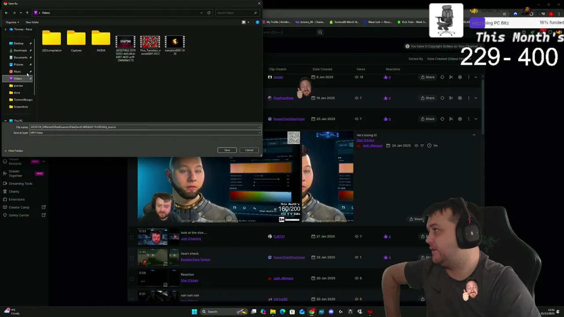The width and height of the screenshot is (564, 317).
Task: Tick checkbox for Reaction clip
Action: pos(131,279)
